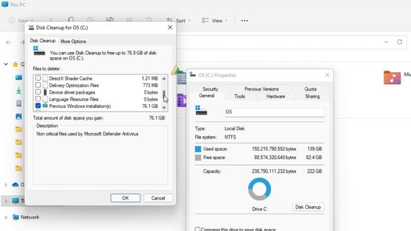Screen dimensions: 411x231
Task: Open the Quota tab in Properties
Action: 310,89
